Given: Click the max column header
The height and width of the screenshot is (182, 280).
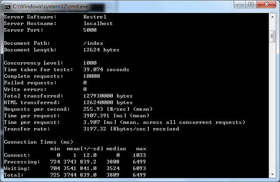Looking at the screenshot, I should tap(141, 148).
